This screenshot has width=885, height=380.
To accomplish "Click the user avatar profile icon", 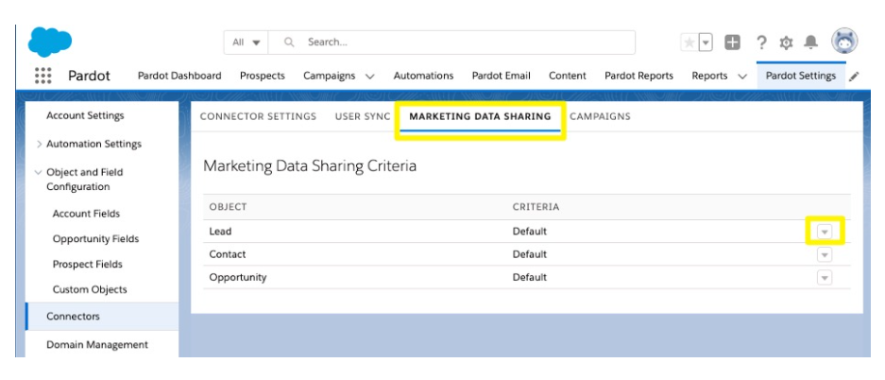I will [844, 42].
